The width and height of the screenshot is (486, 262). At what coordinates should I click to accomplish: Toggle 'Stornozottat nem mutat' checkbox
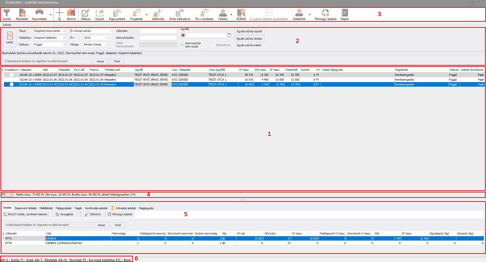pyautogui.click(x=182, y=45)
